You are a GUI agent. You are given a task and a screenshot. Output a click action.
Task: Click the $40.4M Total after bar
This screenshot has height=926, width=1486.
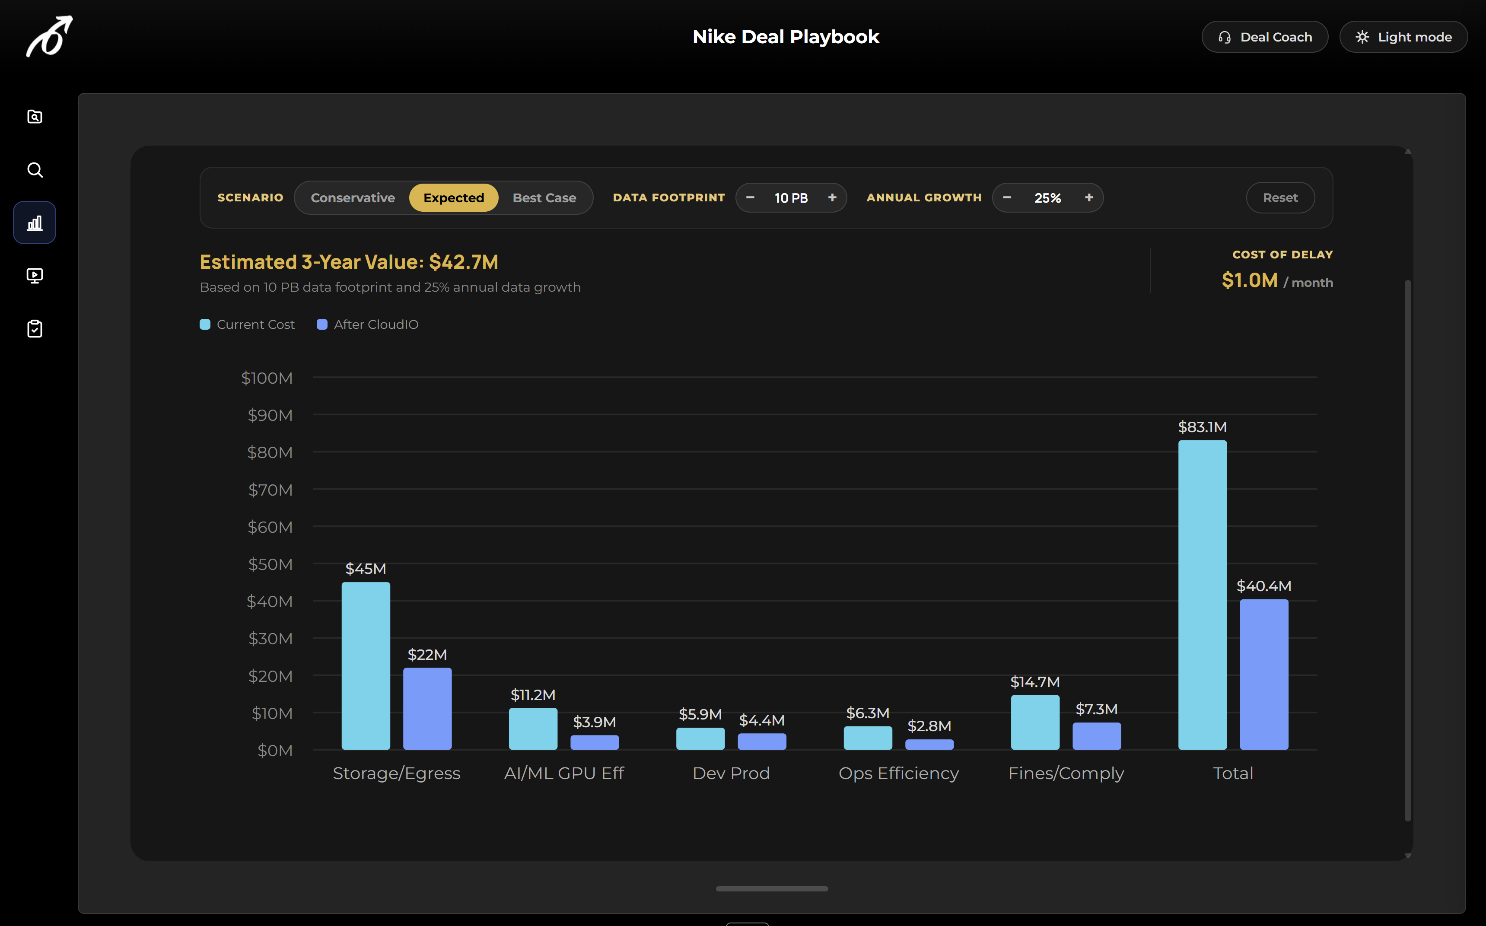pyautogui.click(x=1264, y=674)
